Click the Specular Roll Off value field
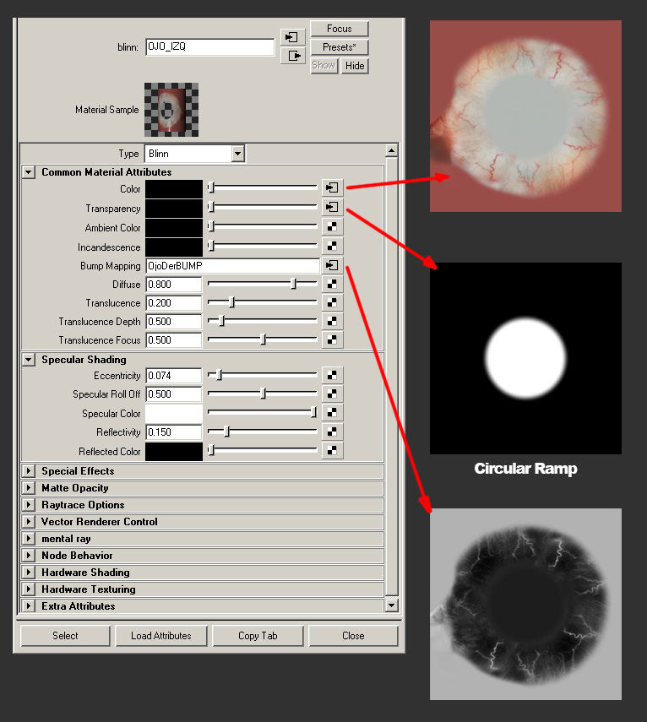 (174, 394)
